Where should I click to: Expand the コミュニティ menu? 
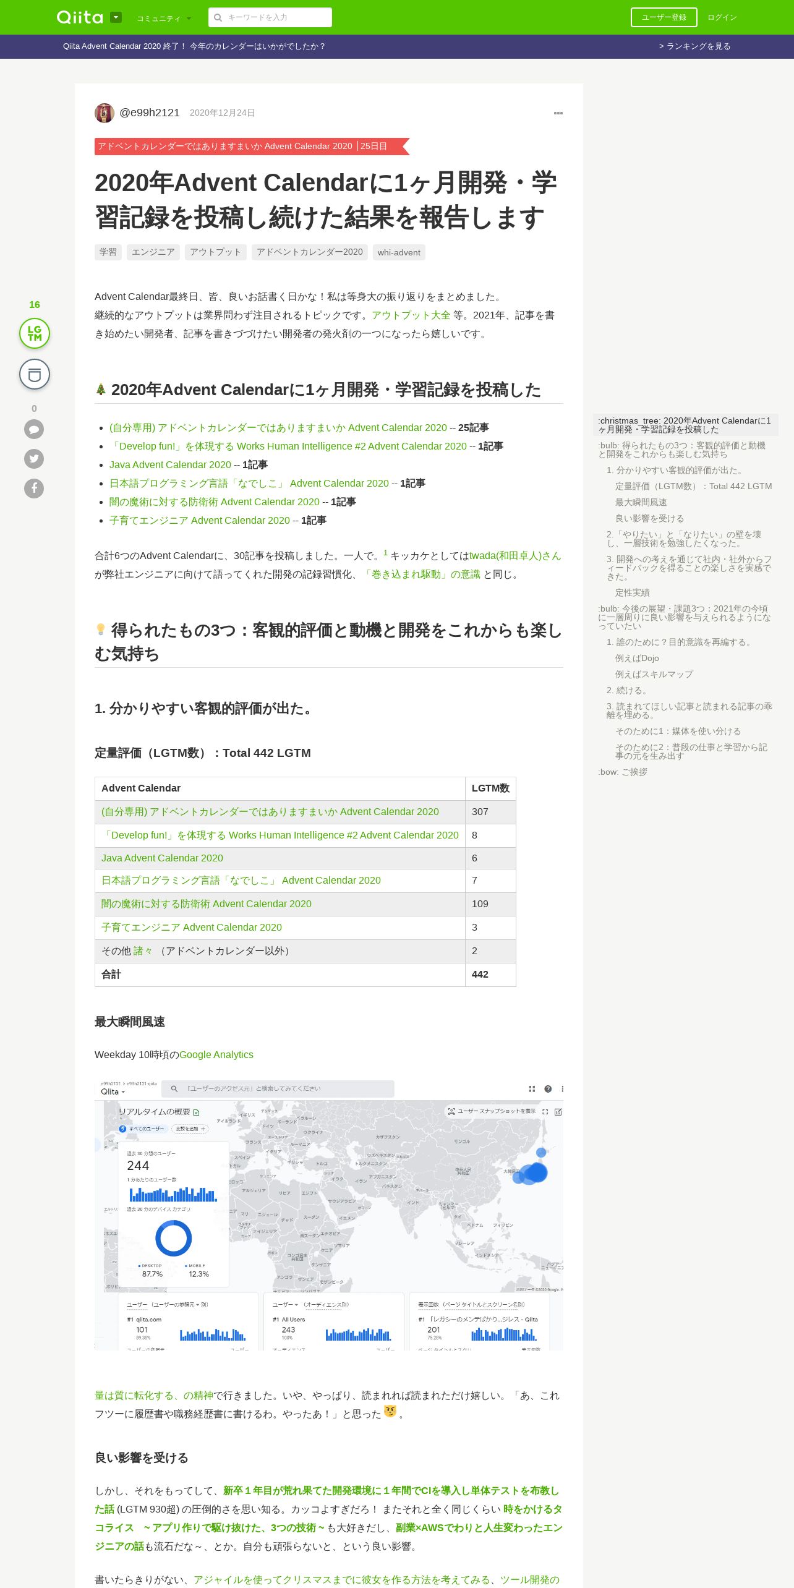click(x=164, y=19)
